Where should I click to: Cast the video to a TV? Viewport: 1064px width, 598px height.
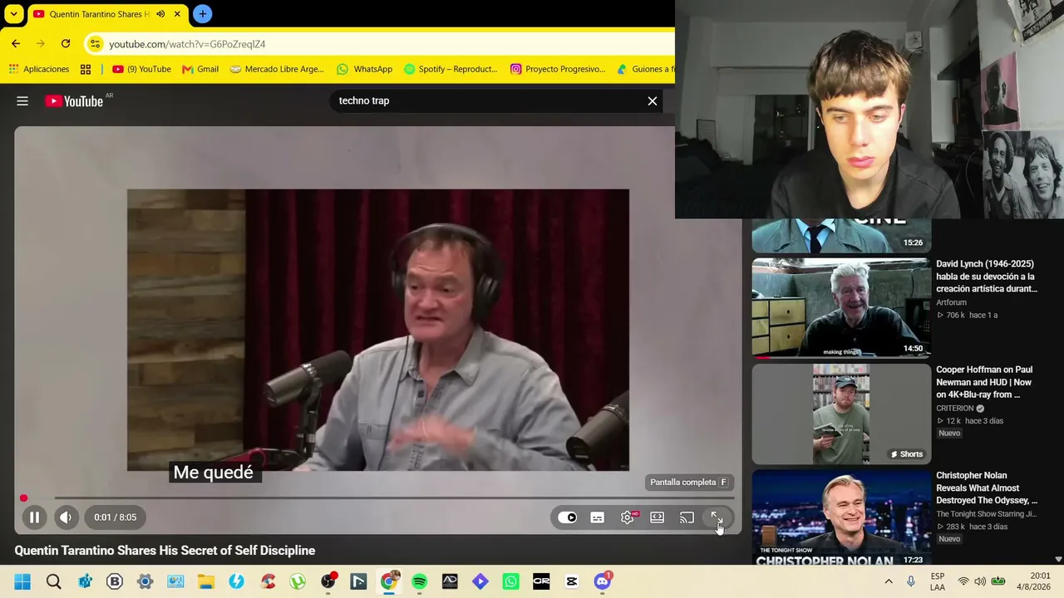point(687,517)
